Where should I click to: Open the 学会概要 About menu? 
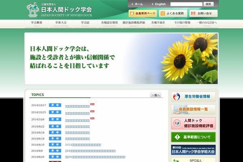(36, 24)
